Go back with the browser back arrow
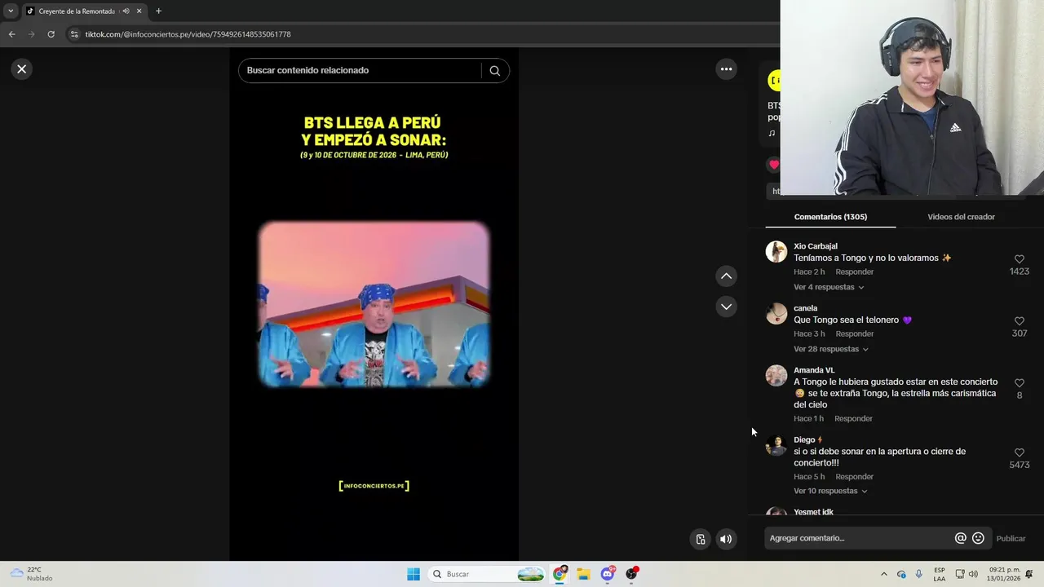 point(11,34)
